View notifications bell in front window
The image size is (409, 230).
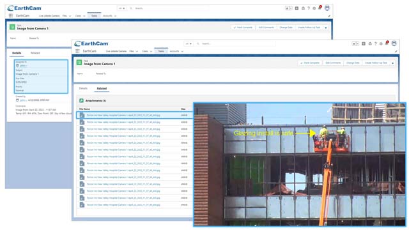(387, 43)
